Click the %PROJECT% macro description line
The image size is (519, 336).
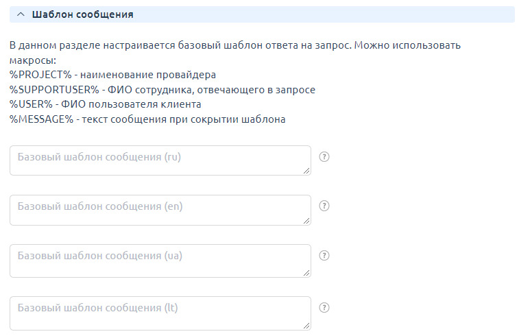click(x=112, y=75)
